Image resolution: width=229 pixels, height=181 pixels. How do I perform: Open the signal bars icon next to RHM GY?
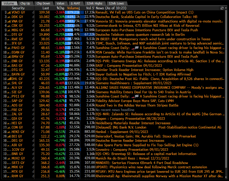pos(9,176)
